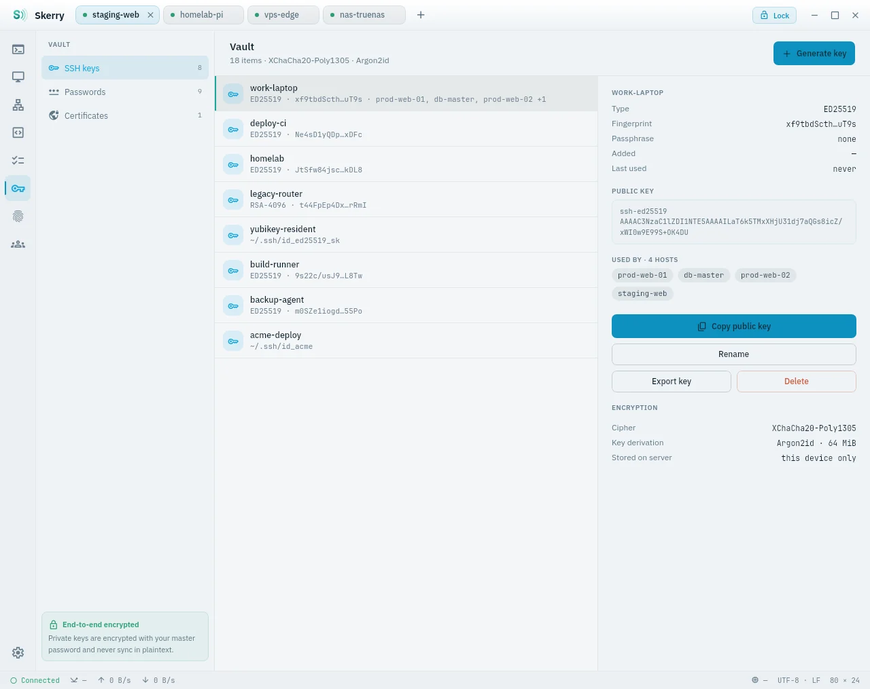Switch to the nas-truenas tab

(364, 15)
